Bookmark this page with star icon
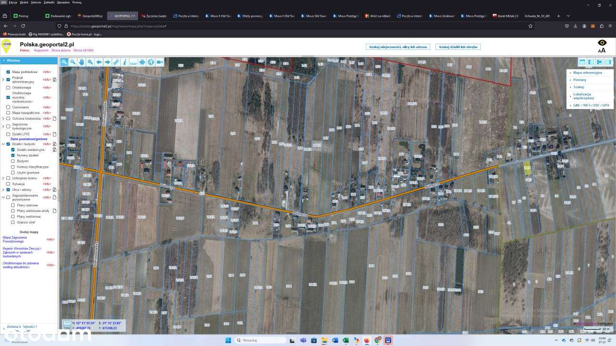 tap(530, 26)
